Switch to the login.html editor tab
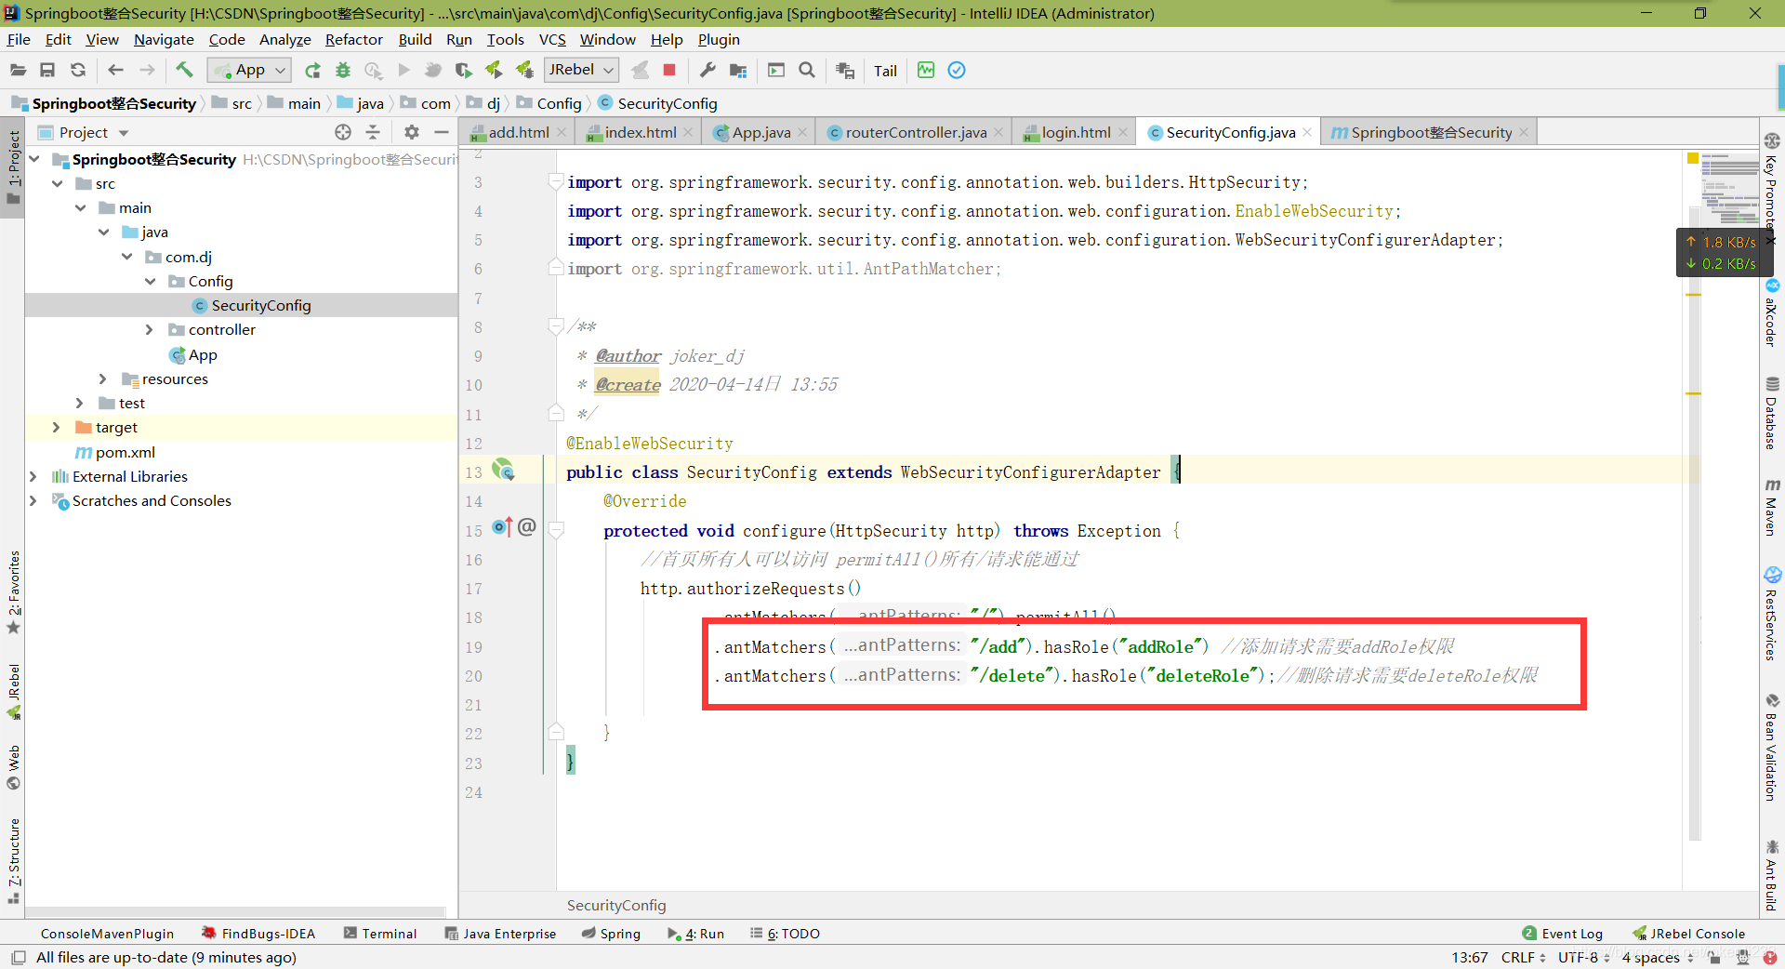This screenshot has height=969, width=1785. click(1075, 132)
